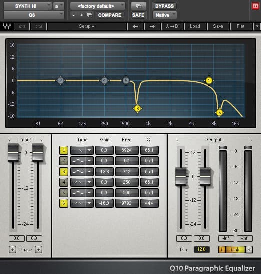Click the left input fader handle
This screenshot has width=261, height=274.
click(13, 152)
